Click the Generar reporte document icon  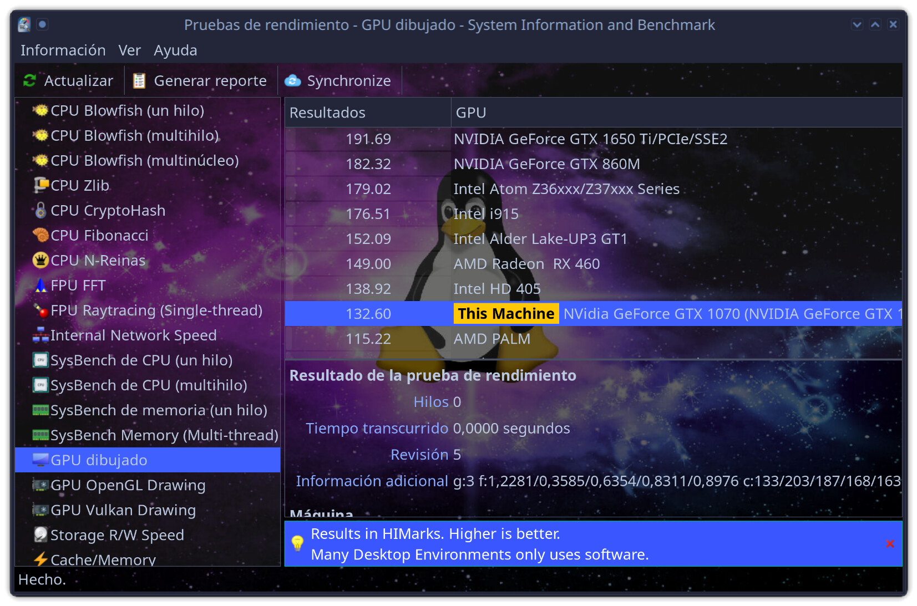coord(139,81)
